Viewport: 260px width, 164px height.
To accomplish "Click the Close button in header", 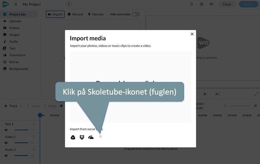I will pyautogui.click(x=227, y=4).
